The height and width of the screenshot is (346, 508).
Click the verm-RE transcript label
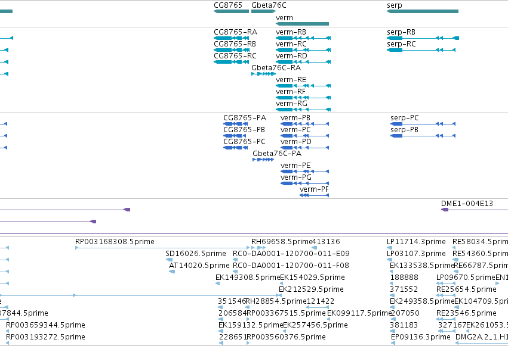(x=291, y=80)
